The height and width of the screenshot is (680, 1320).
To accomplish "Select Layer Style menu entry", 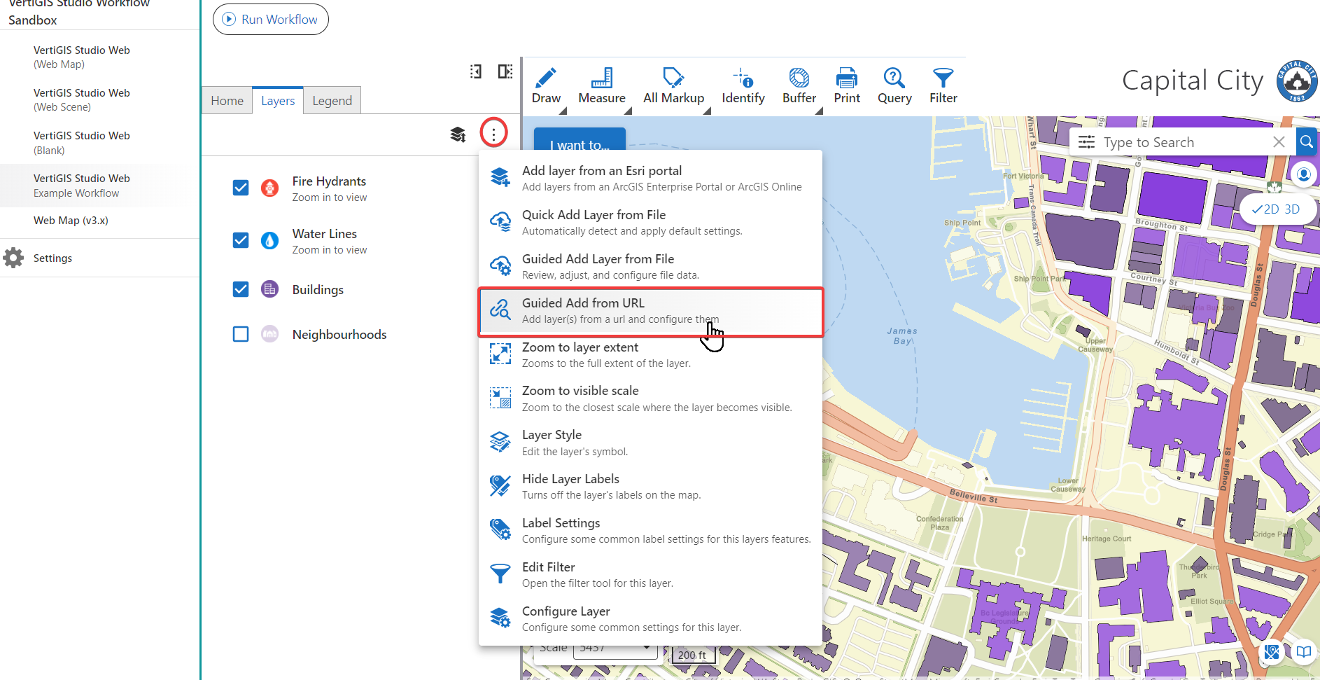I will pyautogui.click(x=650, y=443).
